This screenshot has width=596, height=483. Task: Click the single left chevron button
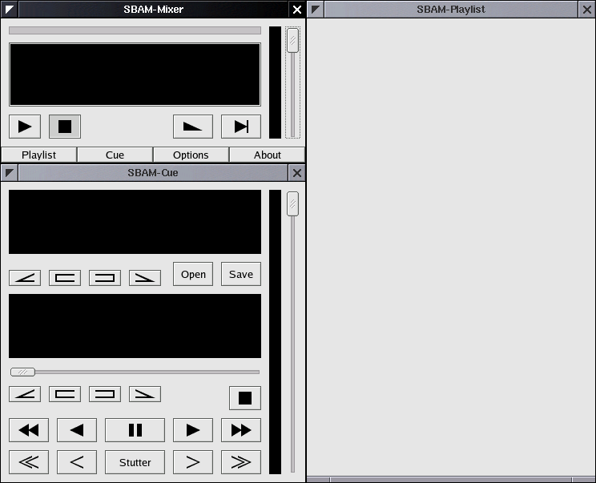[x=77, y=462]
